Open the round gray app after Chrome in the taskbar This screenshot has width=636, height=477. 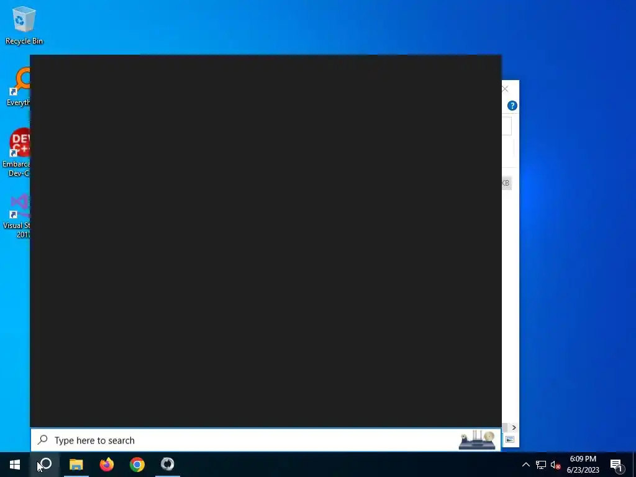168,465
